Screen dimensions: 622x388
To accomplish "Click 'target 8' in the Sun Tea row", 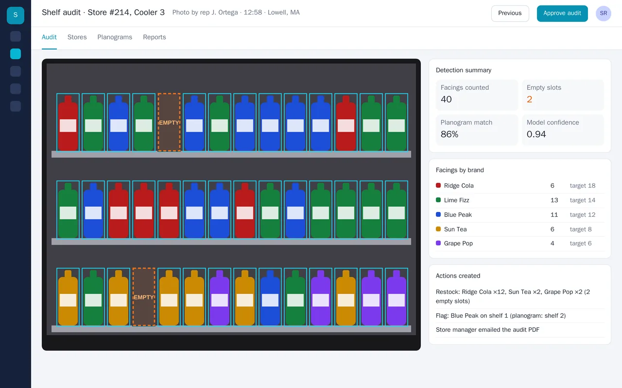I will 581,229.
